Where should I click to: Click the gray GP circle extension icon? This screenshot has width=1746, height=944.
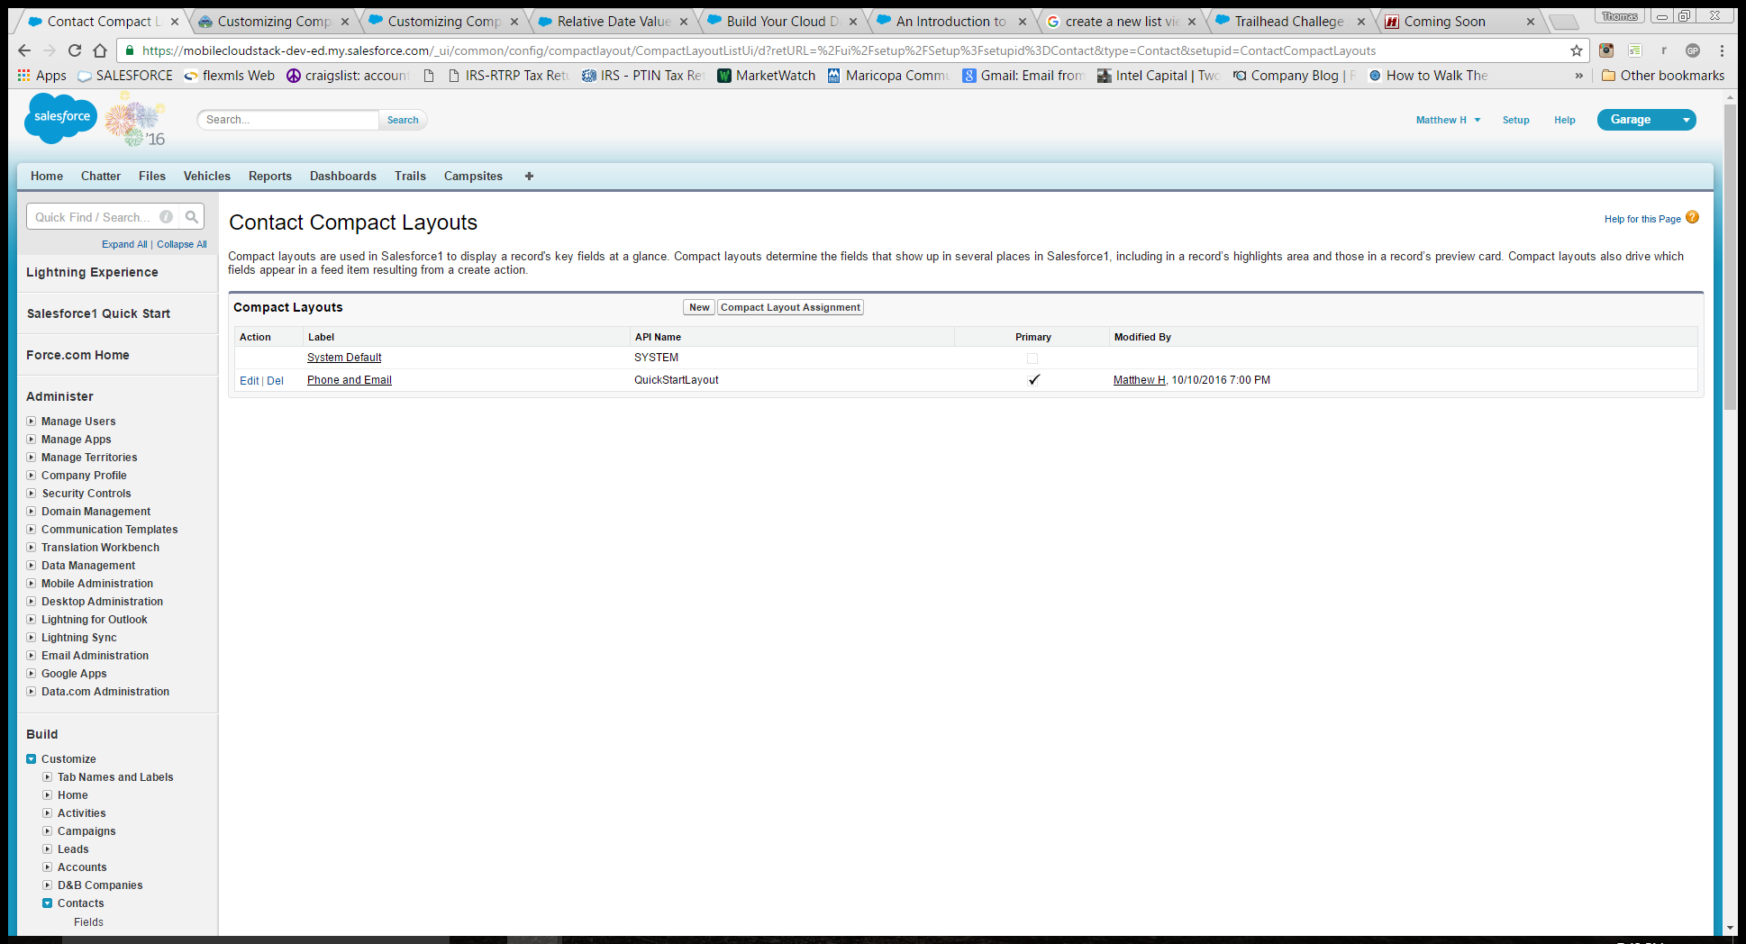(x=1693, y=50)
